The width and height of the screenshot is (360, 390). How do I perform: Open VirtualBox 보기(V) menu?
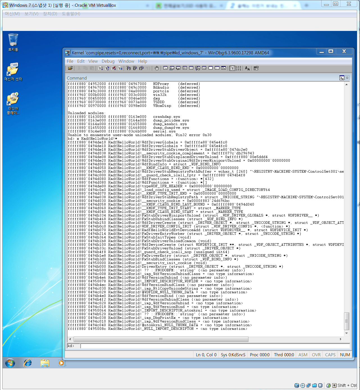pos(31,13)
